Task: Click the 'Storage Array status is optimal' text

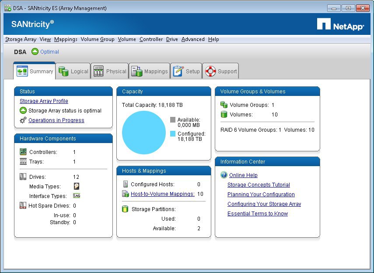Action: [65, 111]
